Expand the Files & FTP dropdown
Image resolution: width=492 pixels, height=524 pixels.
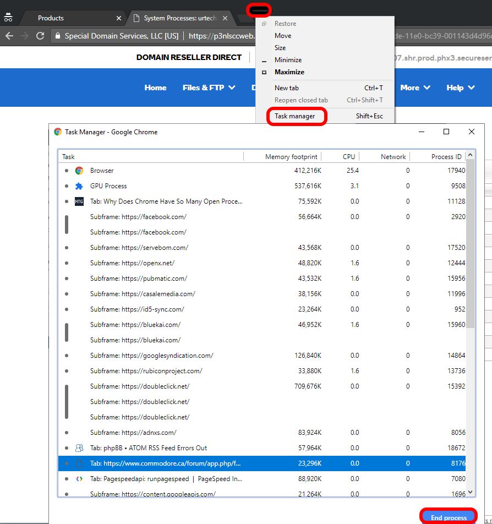(209, 88)
